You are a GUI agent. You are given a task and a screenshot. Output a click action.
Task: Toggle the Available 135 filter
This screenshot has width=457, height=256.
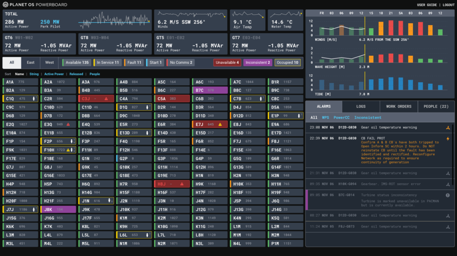click(x=76, y=63)
